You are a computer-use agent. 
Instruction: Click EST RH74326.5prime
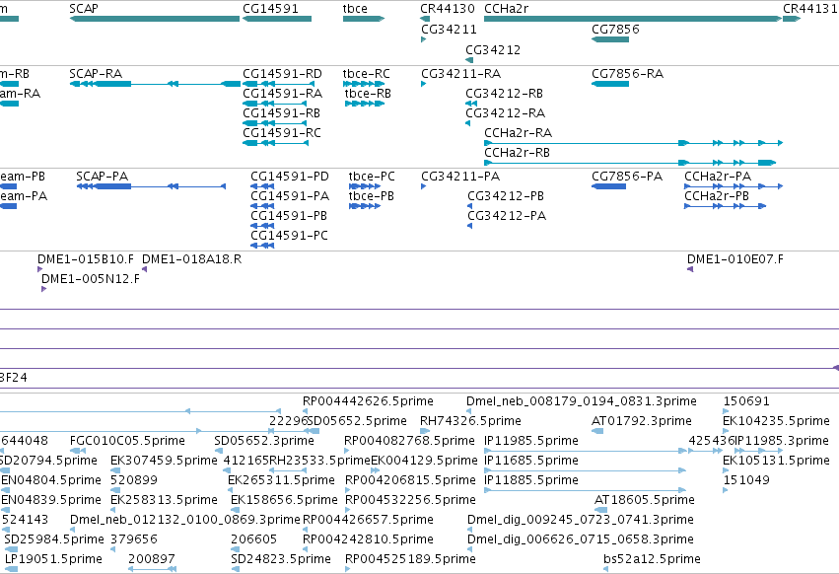point(470,421)
